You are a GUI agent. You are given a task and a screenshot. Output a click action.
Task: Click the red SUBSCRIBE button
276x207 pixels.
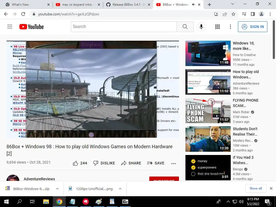pyautogui.click(x=164, y=179)
